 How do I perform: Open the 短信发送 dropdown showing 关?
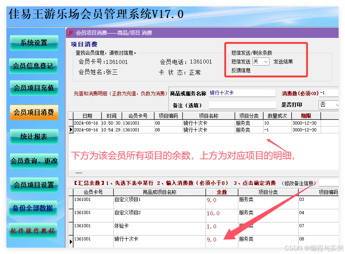[261, 62]
